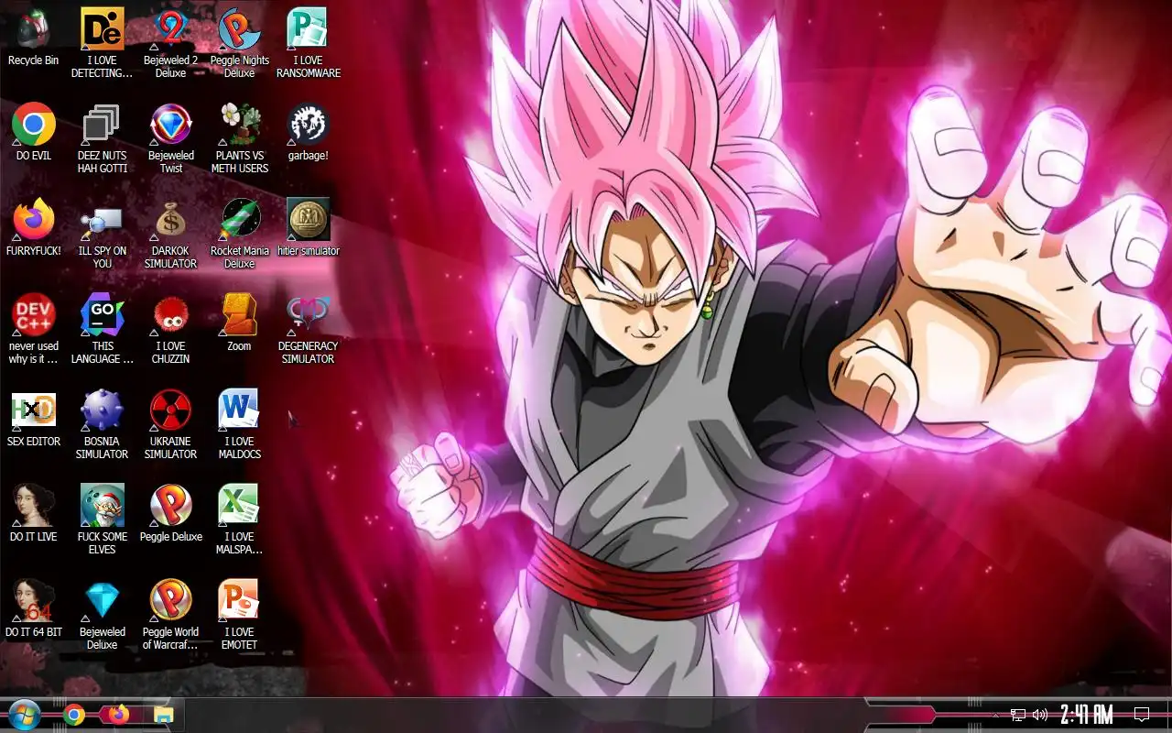Select the 'garbage!' desktop shortcut
Image resolution: width=1172 pixels, height=733 pixels.
point(308,133)
